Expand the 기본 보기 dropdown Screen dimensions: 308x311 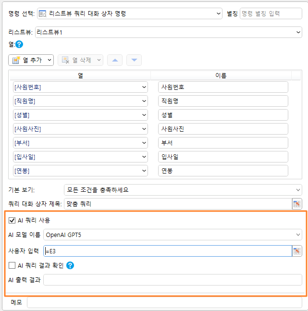click(x=183, y=190)
